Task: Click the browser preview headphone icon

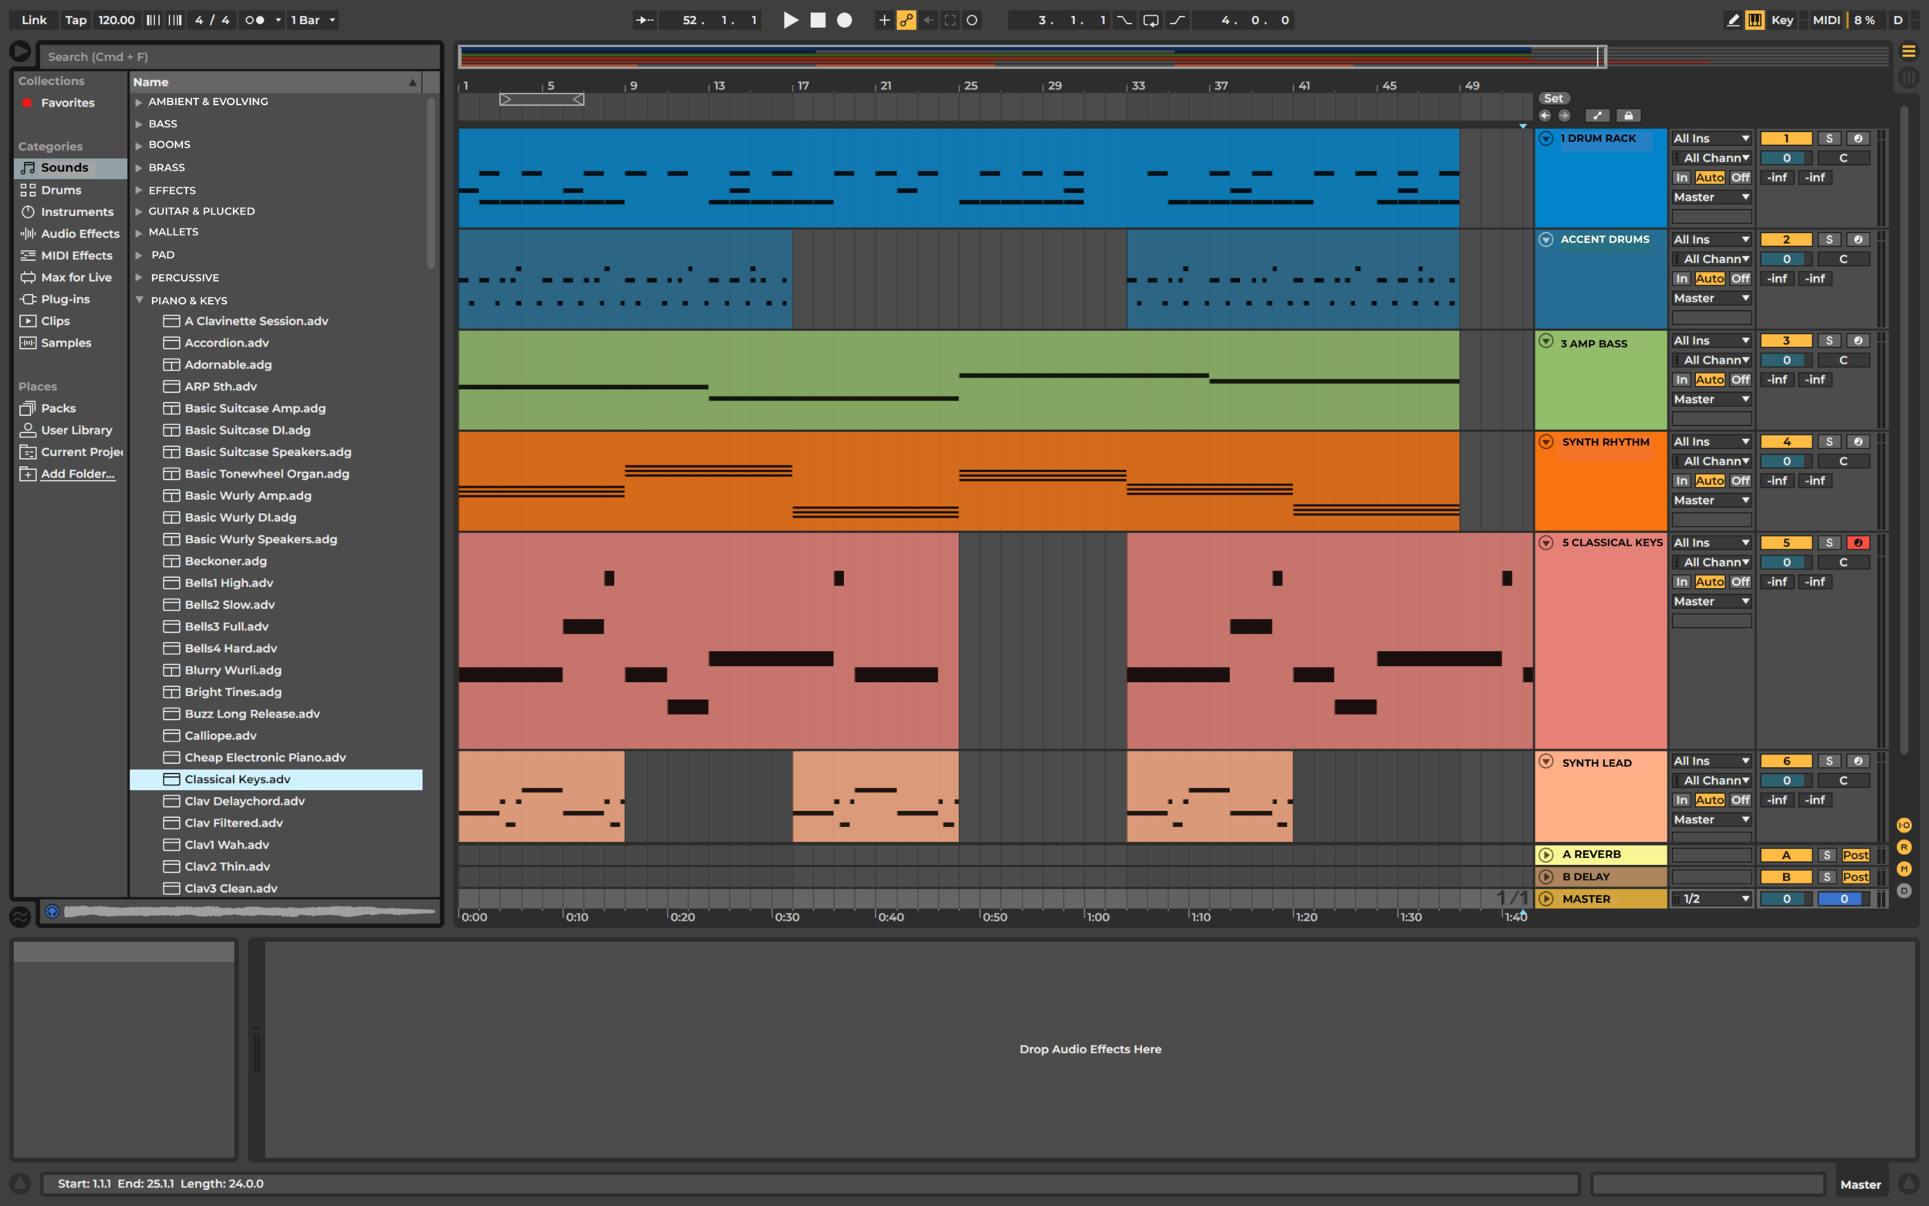Action: point(52,911)
